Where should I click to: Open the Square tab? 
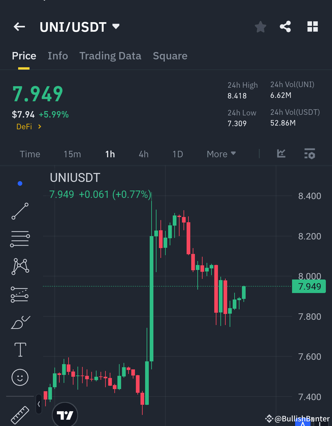170,56
